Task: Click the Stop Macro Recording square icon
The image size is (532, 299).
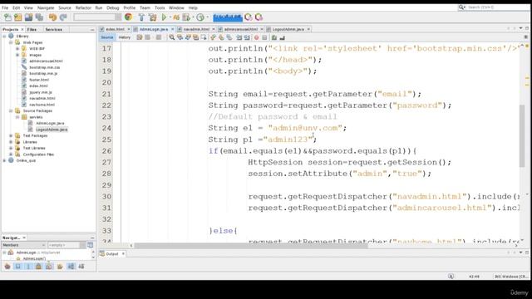Action: click(x=264, y=37)
